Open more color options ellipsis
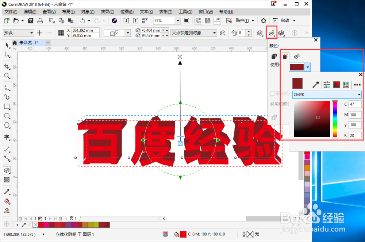This screenshot has width=365, height=242. (357, 85)
